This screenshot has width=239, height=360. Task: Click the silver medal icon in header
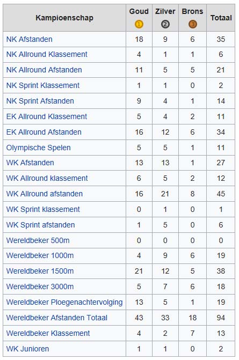point(165,24)
